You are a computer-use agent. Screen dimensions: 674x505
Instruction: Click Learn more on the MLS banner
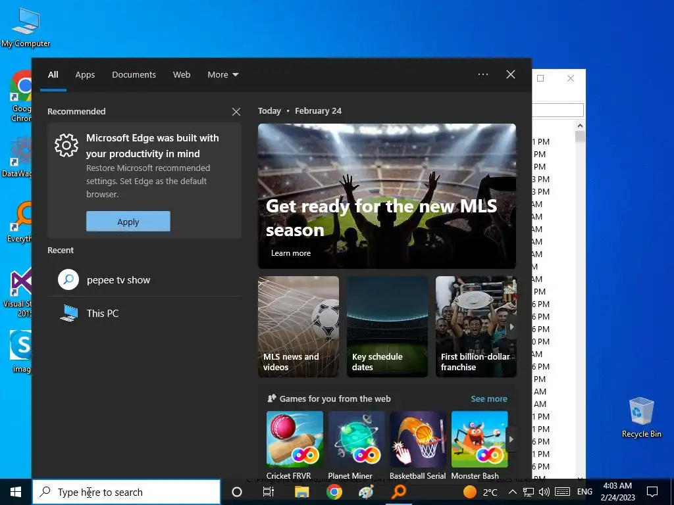tap(290, 253)
